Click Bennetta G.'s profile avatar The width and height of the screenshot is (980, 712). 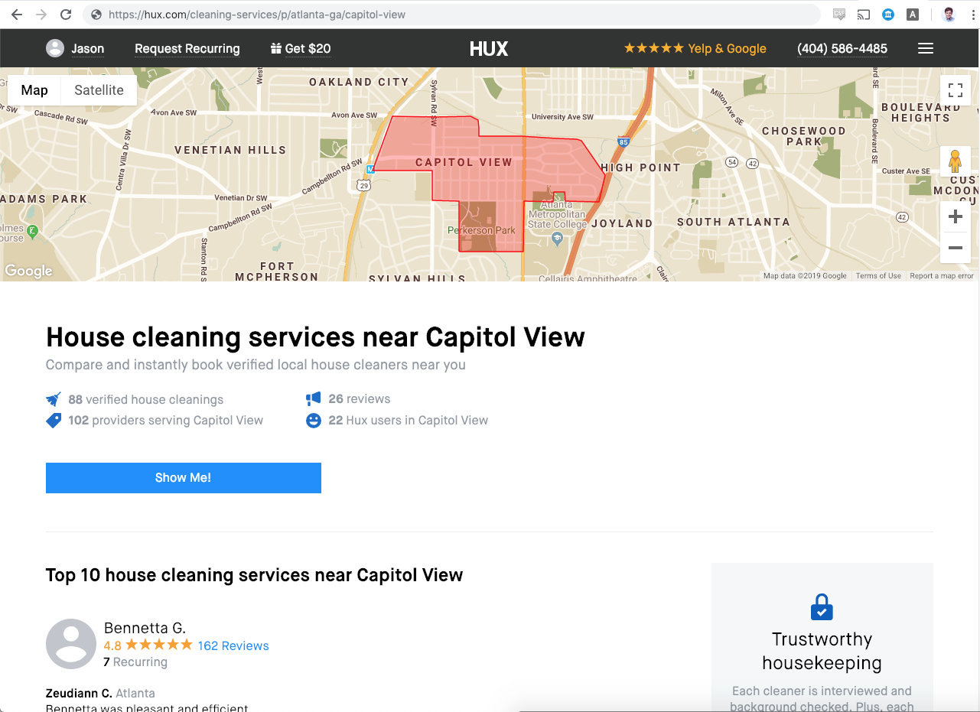point(71,644)
